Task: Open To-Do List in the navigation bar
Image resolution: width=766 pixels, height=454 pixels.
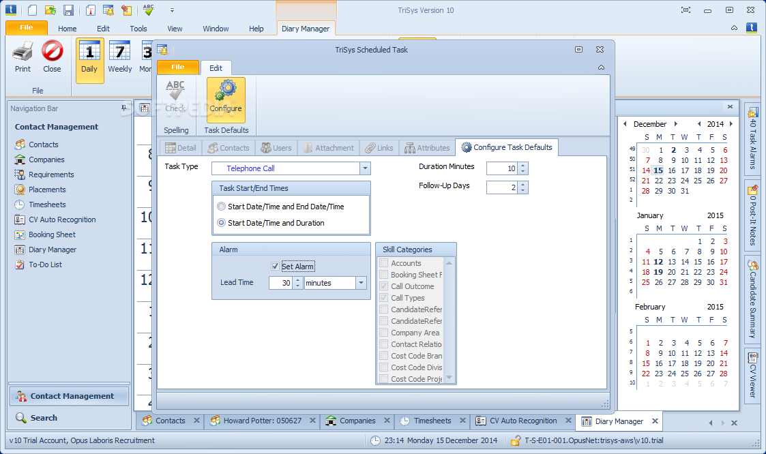Action: tap(45, 264)
